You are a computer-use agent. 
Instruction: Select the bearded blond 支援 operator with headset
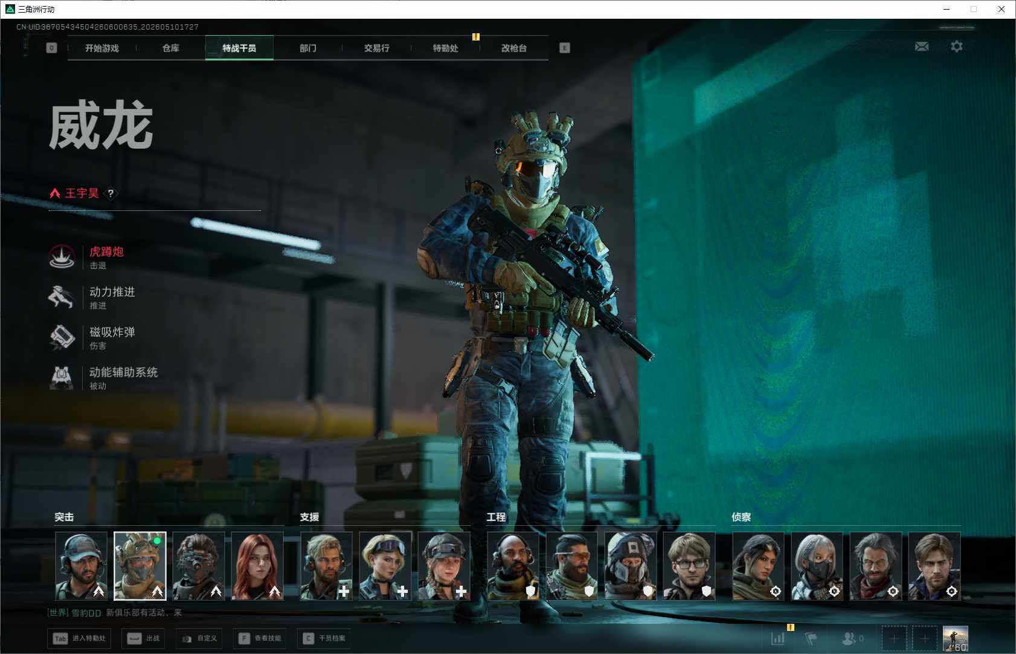pyautogui.click(x=326, y=566)
